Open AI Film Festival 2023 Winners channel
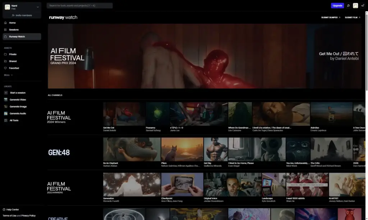The width and height of the screenshot is (368, 220). [x=59, y=188]
